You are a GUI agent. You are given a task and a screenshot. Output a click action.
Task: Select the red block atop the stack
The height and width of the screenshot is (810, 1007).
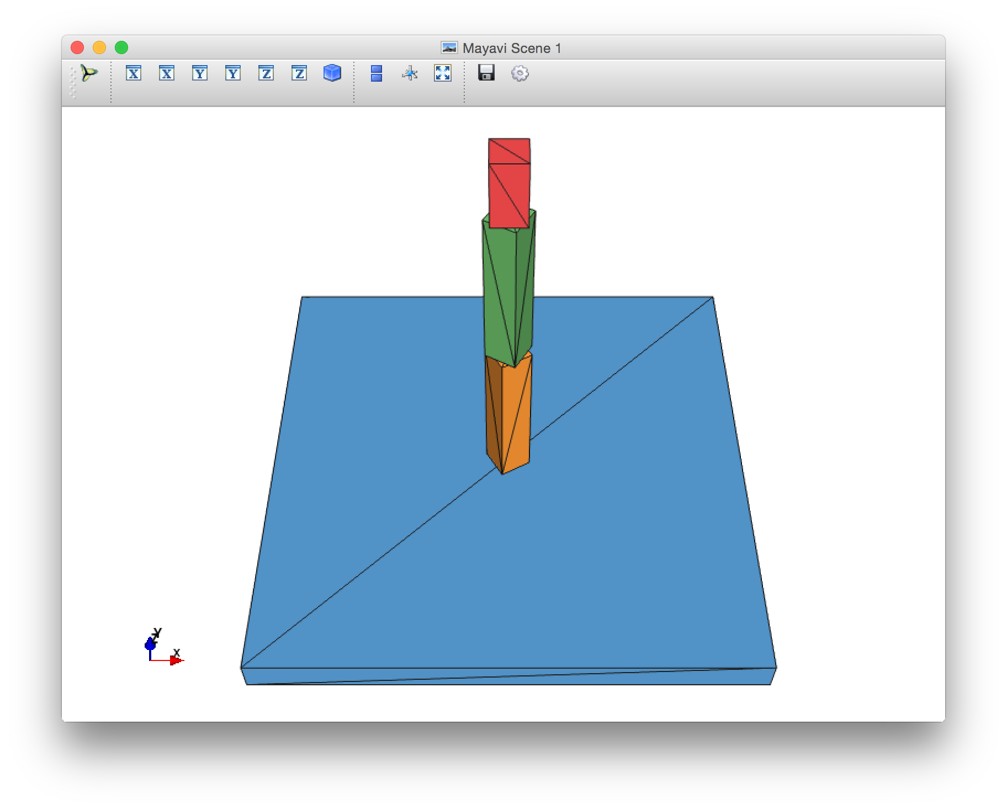509,188
